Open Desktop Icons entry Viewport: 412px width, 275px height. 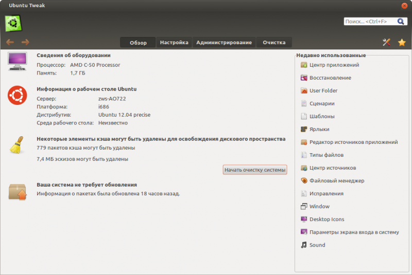point(327,219)
